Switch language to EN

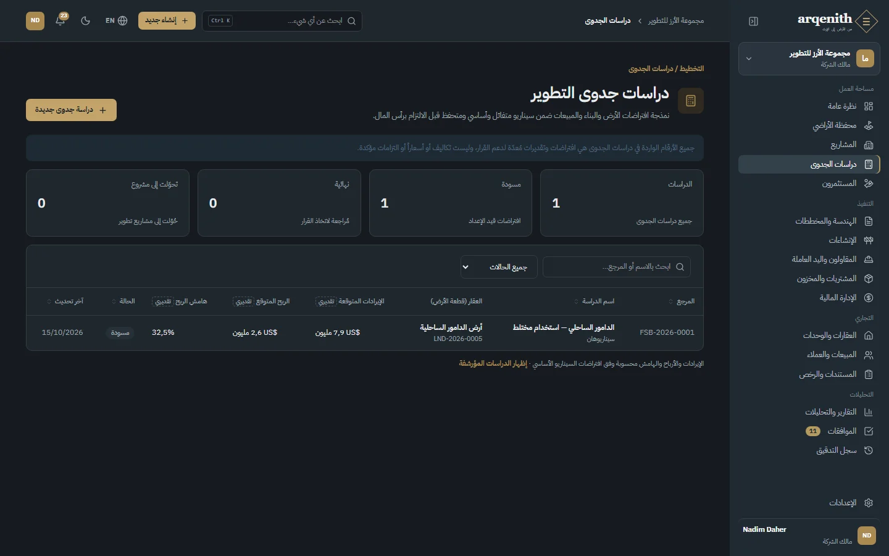(x=116, y=20)
